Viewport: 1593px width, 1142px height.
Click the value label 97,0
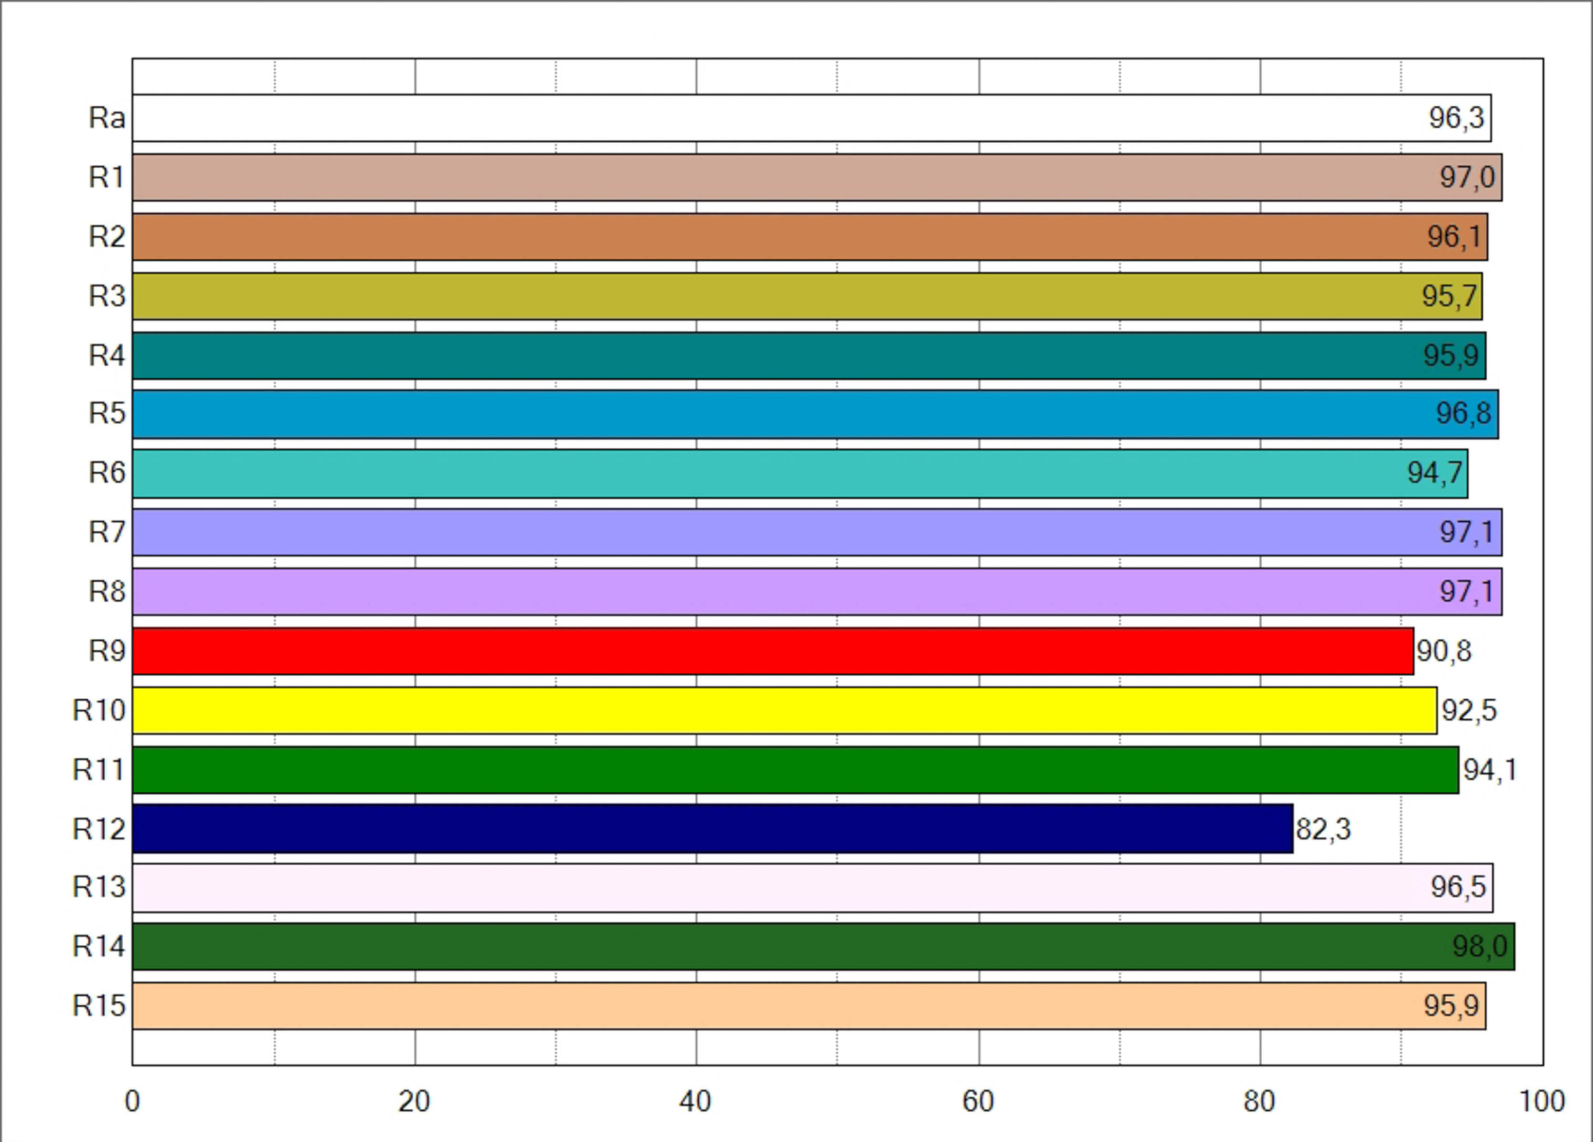click(1467, 177)
